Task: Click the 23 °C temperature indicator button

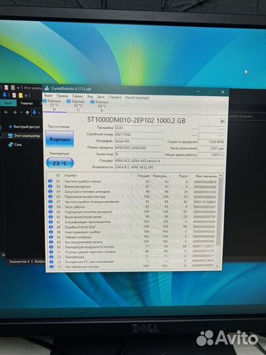Action: coord(60,163)
